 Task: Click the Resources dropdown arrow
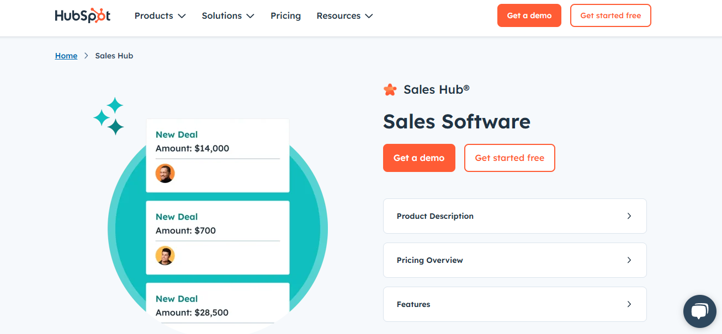coord(369,16)
